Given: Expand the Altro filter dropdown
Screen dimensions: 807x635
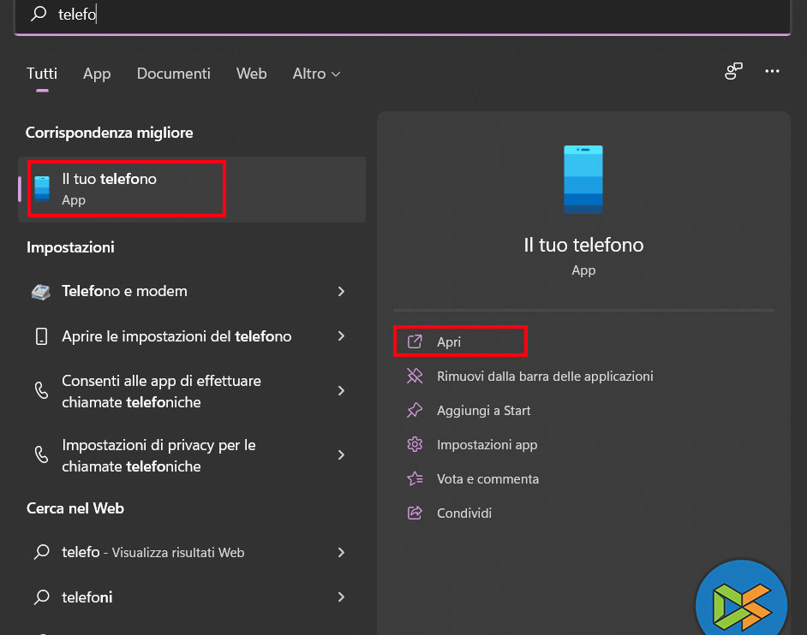Looking at the screenshot, I should click(316, 74).
